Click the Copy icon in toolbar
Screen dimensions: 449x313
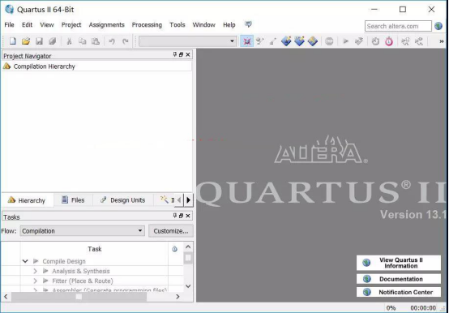(x=82, y=41)
